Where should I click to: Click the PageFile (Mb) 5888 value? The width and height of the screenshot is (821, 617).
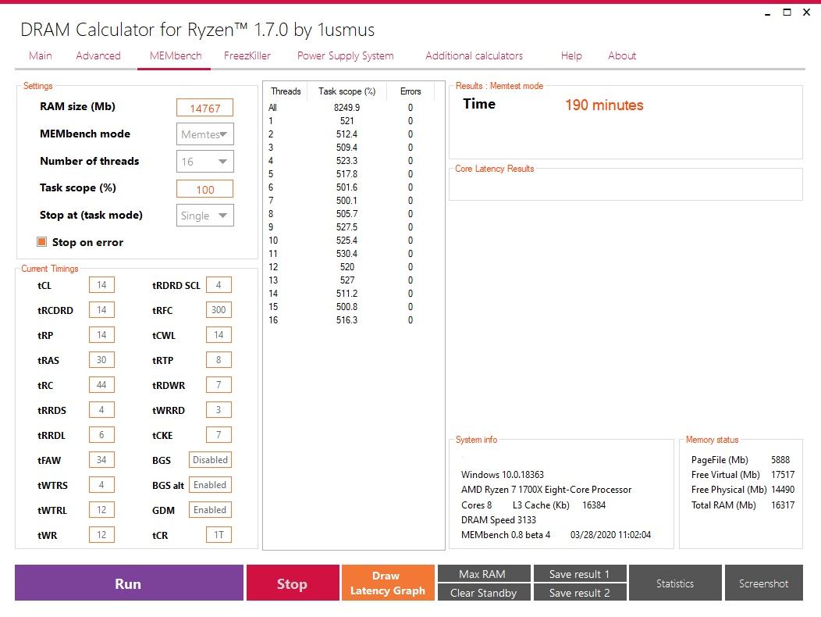click(780, 460)
